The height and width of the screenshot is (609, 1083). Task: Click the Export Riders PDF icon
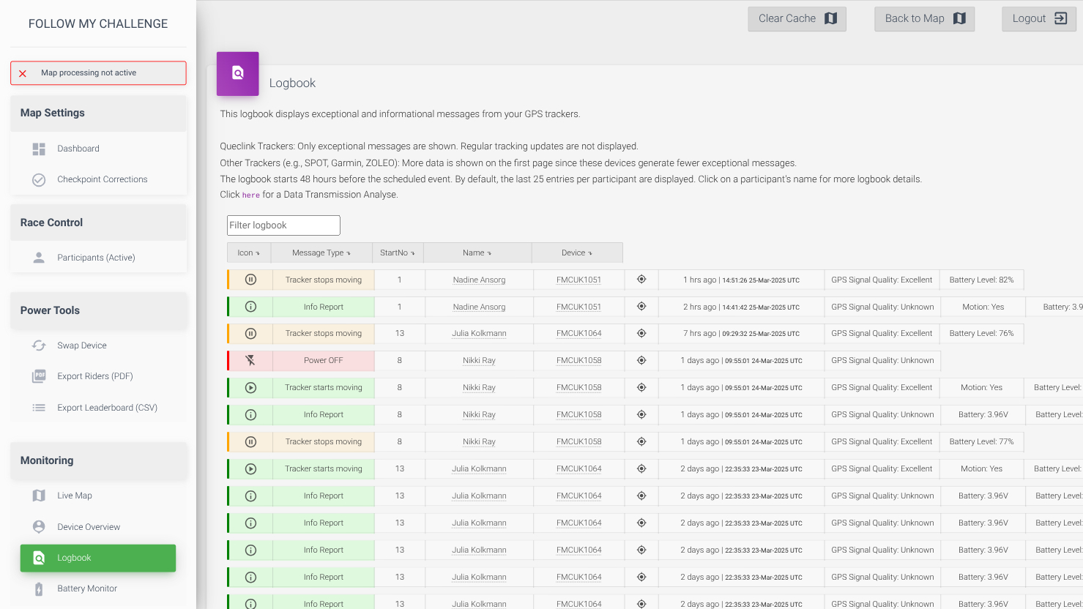pos(39,376)
